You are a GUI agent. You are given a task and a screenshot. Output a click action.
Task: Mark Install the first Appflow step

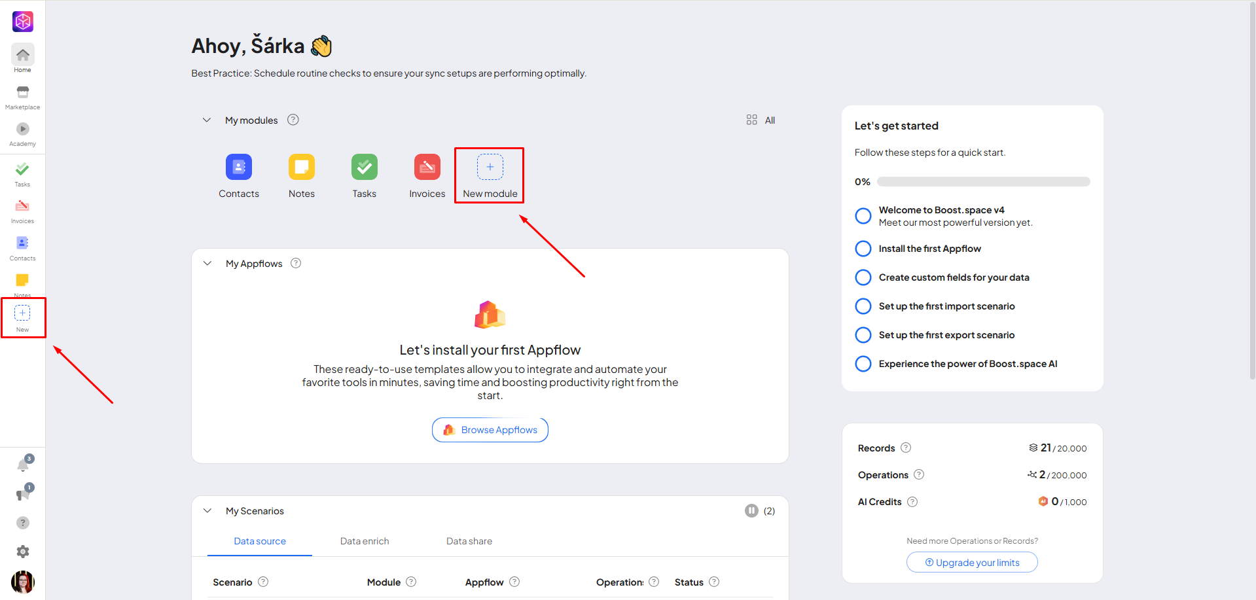click(863, 249)
